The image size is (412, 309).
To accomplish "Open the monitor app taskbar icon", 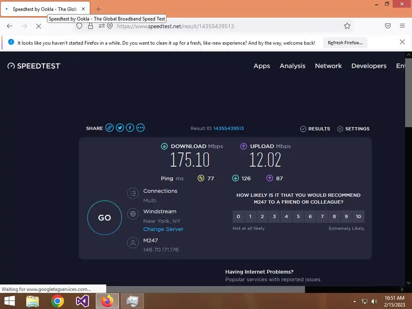I will tap(132, 301).
